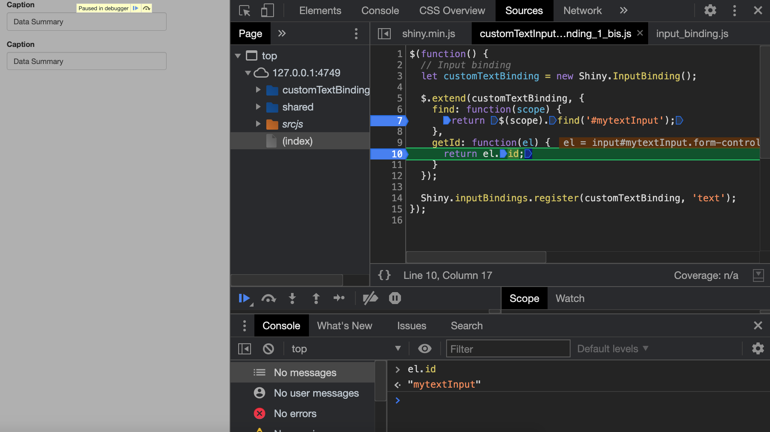770x432 pixels.
Task: Close the bottom drawer
Action: pos(758,325)
